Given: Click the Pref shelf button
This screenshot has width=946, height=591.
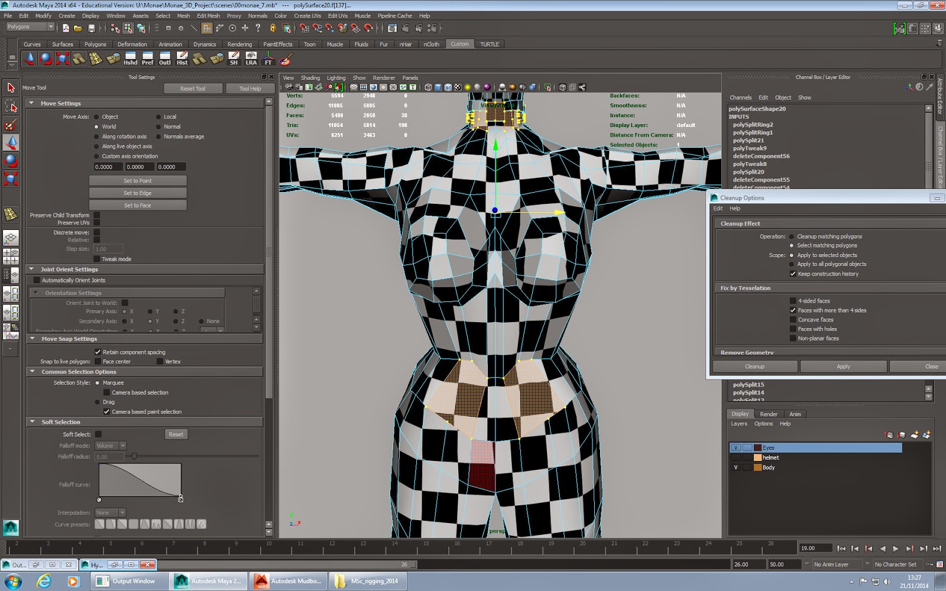Looking at the screenshot, I should tap(148, 59).
